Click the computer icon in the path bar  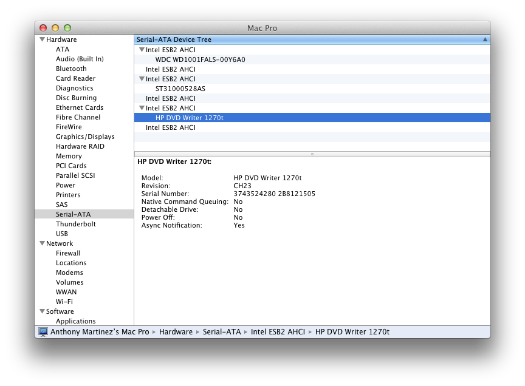pyautogui.click(x=43, y=332)
